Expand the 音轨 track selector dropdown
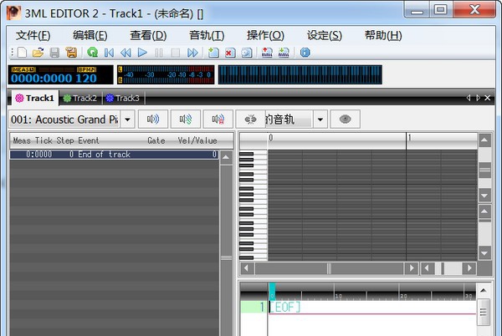This screenshot has height=336, width=502. tap(320, 120)
